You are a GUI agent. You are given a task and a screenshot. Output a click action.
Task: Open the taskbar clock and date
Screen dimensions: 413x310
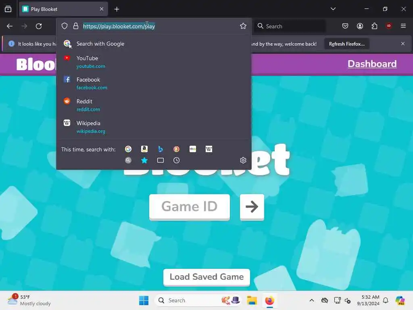(368, 300)
